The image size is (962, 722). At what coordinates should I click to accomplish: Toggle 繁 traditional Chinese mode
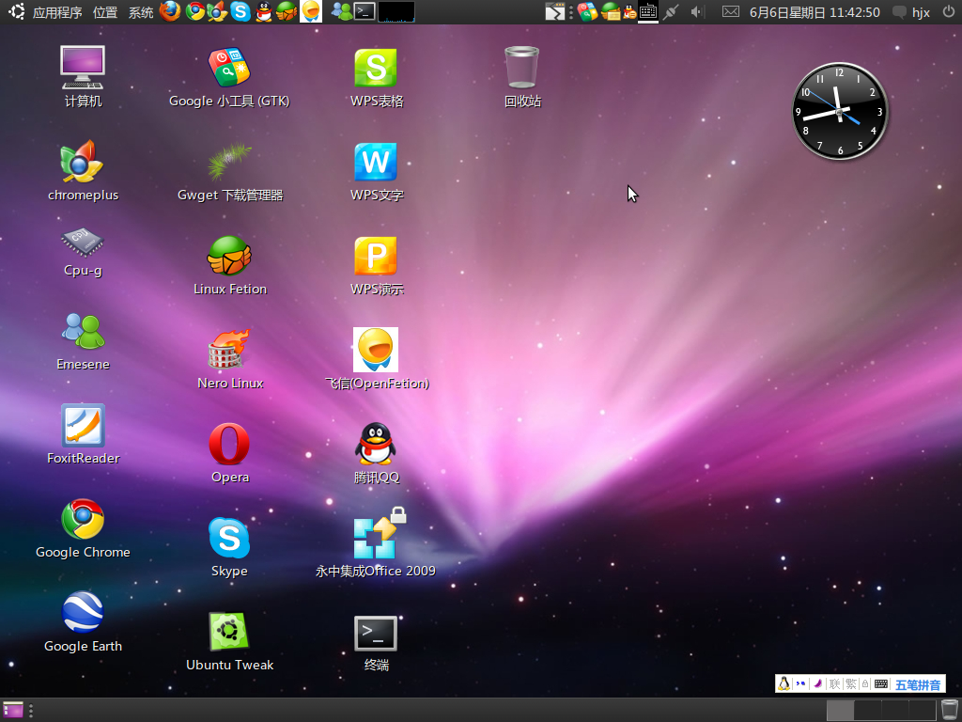click(x=850, y=684)
